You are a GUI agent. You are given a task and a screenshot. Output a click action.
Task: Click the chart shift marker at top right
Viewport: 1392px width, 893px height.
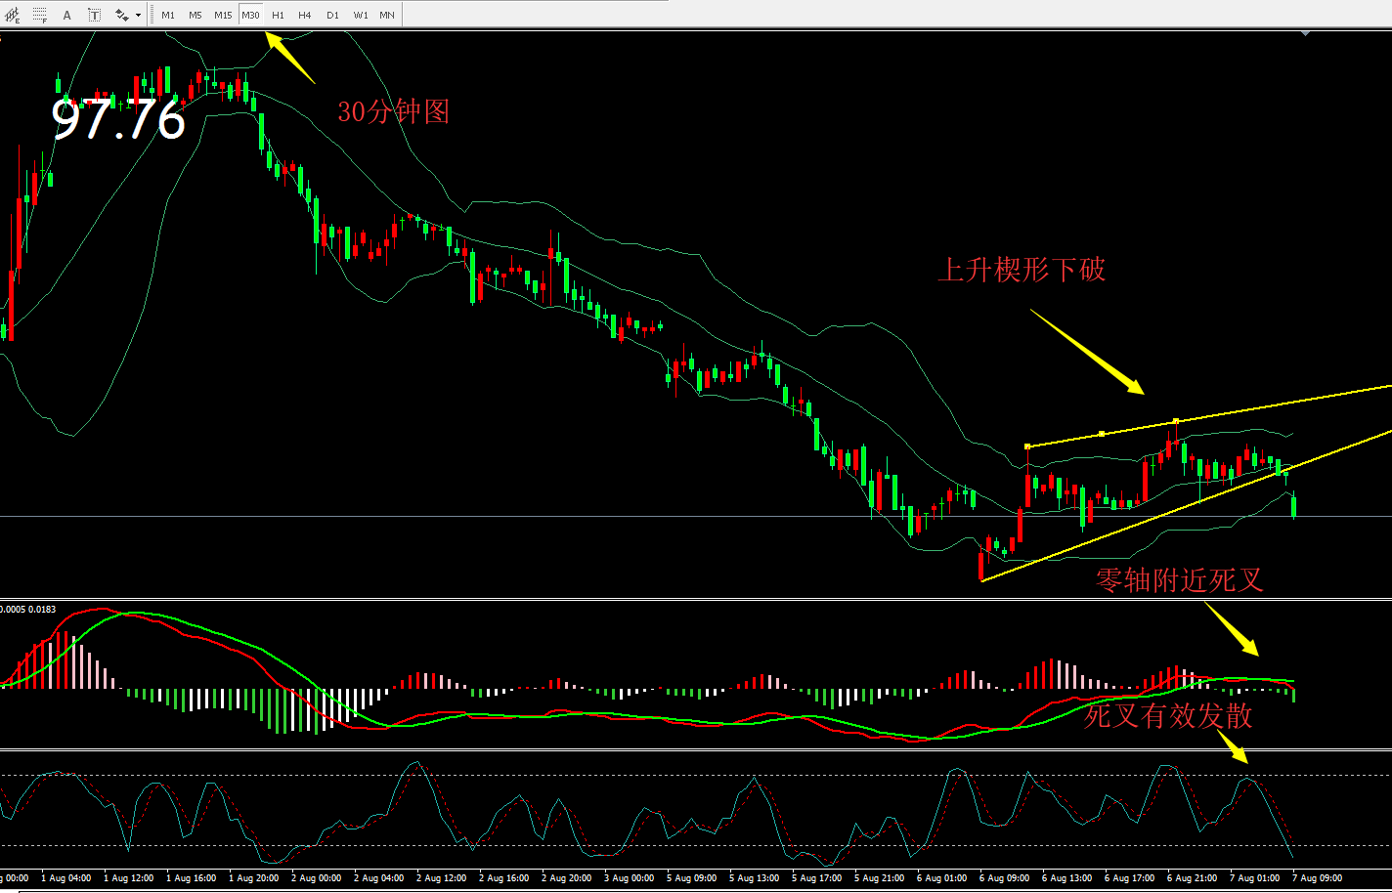point(1306,33)
